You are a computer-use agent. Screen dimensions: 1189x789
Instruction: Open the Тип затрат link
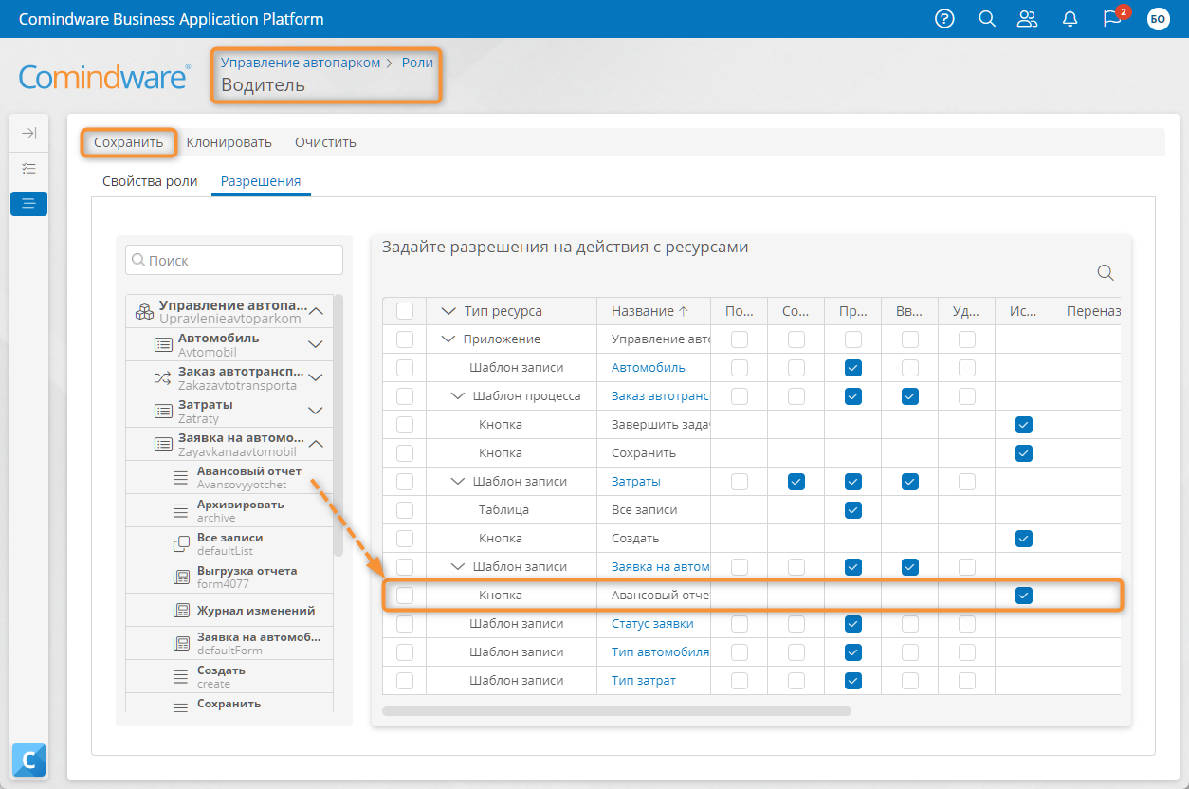pyautogui.click(x=644, y=681)
